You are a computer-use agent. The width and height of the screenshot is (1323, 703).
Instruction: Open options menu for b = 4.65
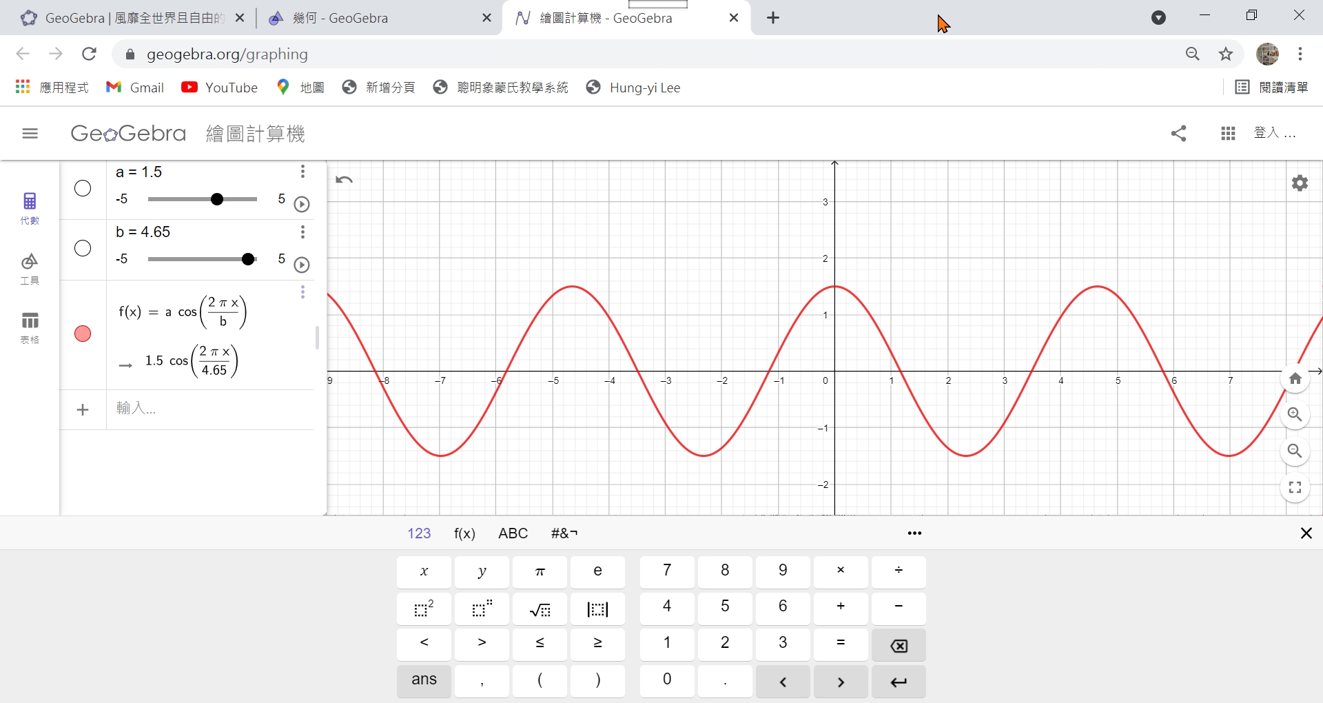[x=303, y=232]
